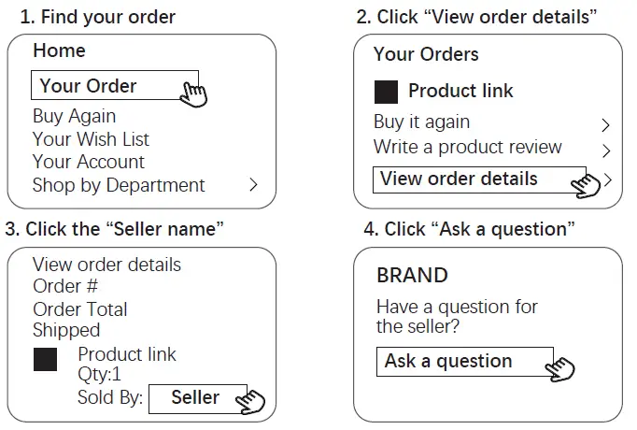Click the Seller name button

tap(197, 397)
